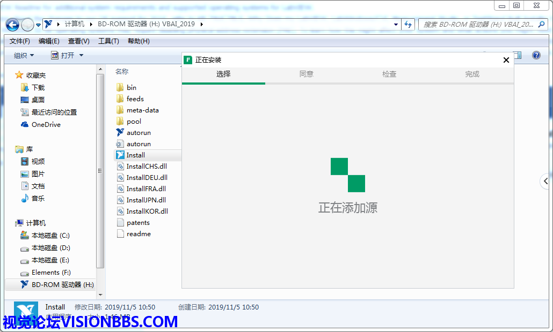Click the back navigation arrow
Screen dimensions: 553x332
click(x=12, y=25)
